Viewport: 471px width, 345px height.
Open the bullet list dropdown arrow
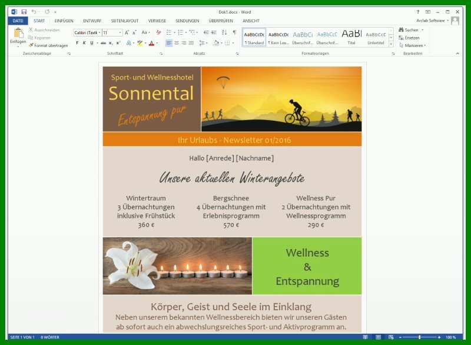(174, 32)
